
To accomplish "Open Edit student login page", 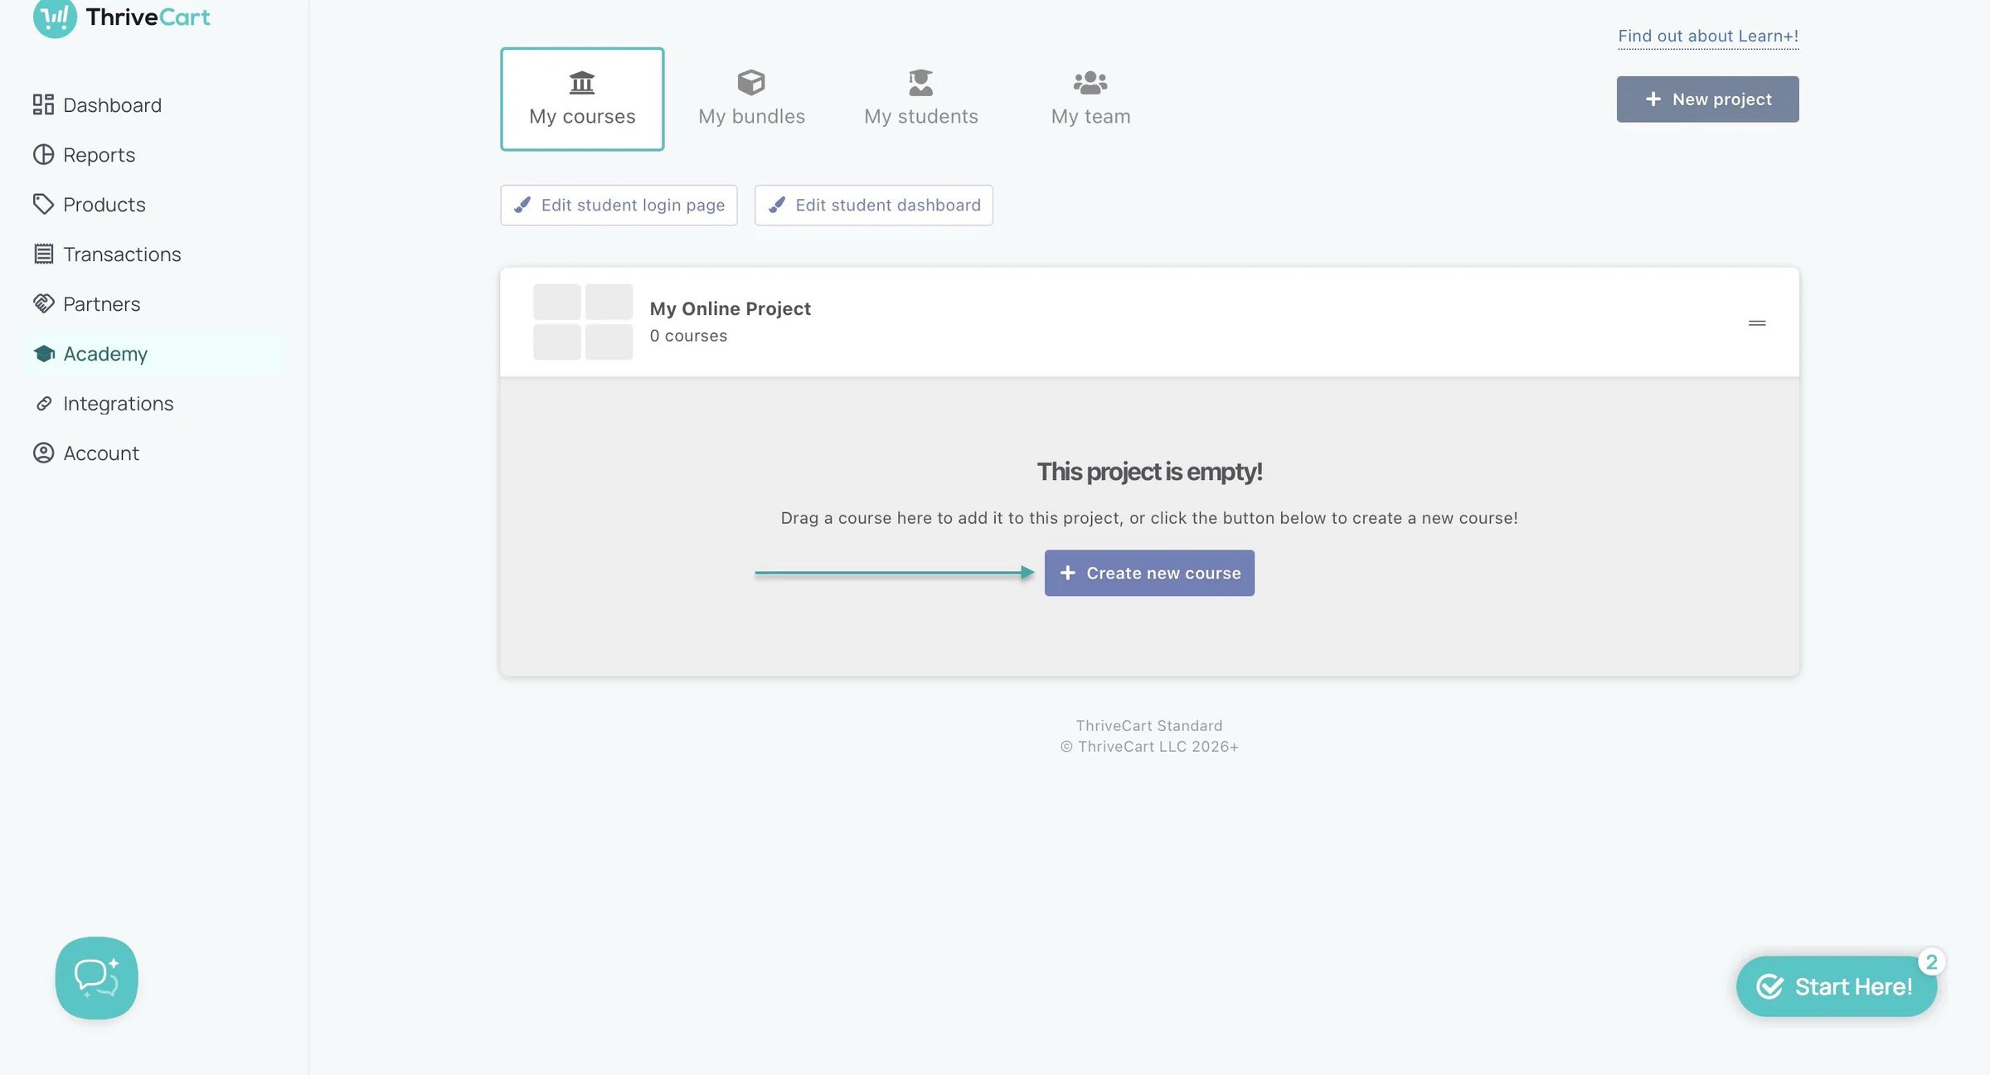I will pyautogui.click(x=619, y=205).
